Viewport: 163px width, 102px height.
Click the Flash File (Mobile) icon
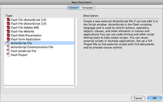8,31
